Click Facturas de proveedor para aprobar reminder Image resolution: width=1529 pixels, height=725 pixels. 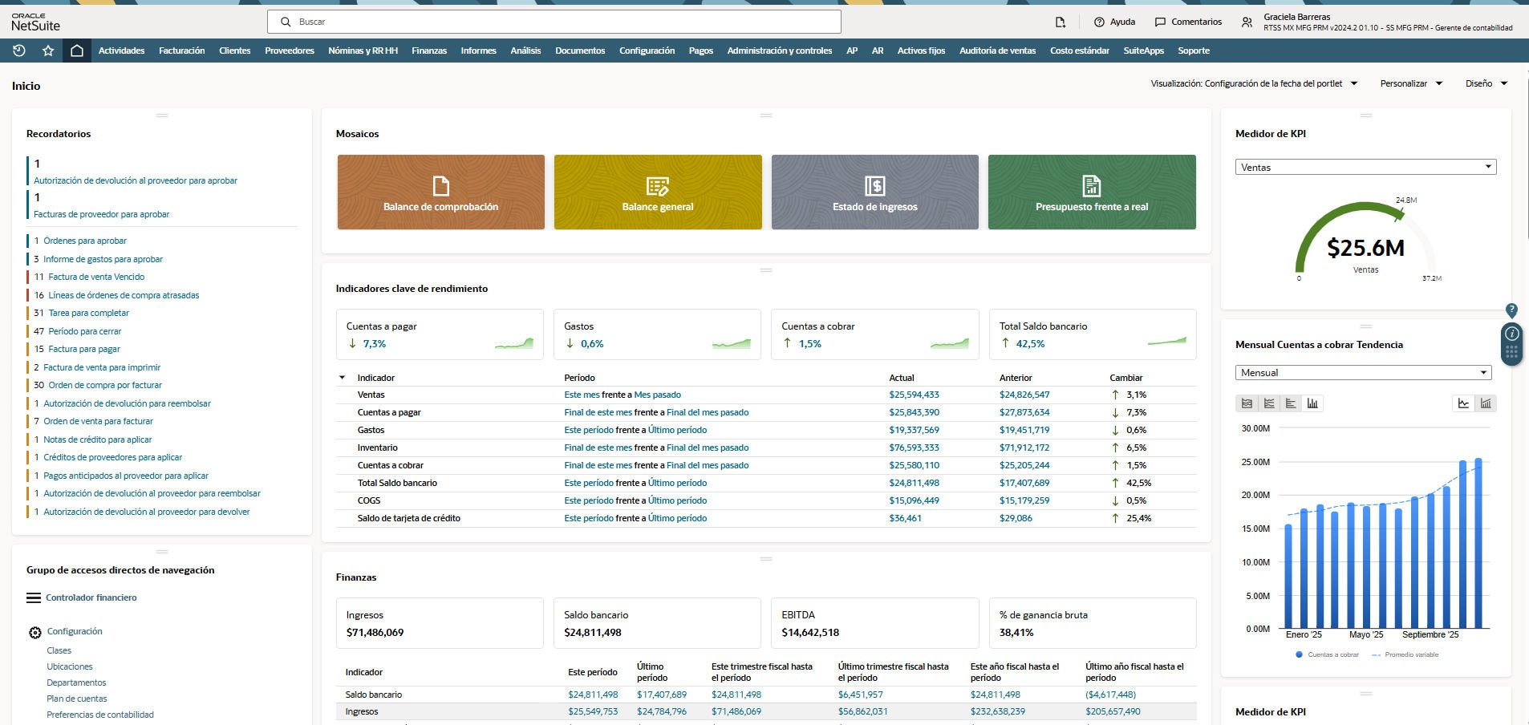(x=101, y=214)
